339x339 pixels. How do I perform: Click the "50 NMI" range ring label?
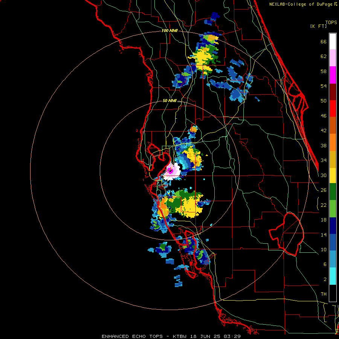point(169,101)
